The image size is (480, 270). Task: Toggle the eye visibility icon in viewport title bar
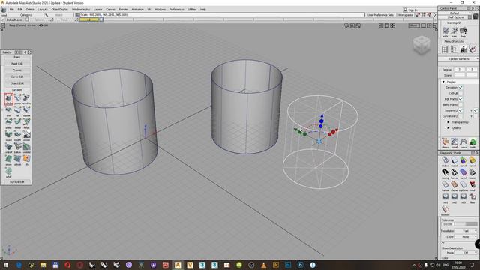coord(41,25)
